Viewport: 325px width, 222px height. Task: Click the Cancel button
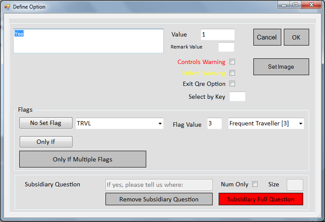[267, 37]
